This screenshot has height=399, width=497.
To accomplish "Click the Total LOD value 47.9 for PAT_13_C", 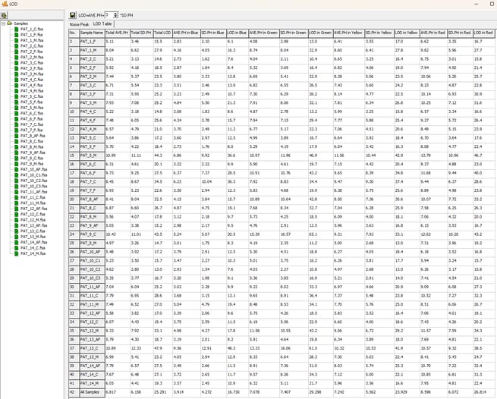I will pos(162,348).
